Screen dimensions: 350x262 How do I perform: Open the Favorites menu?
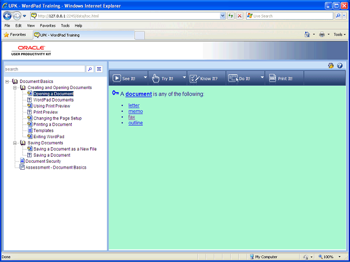48,26
